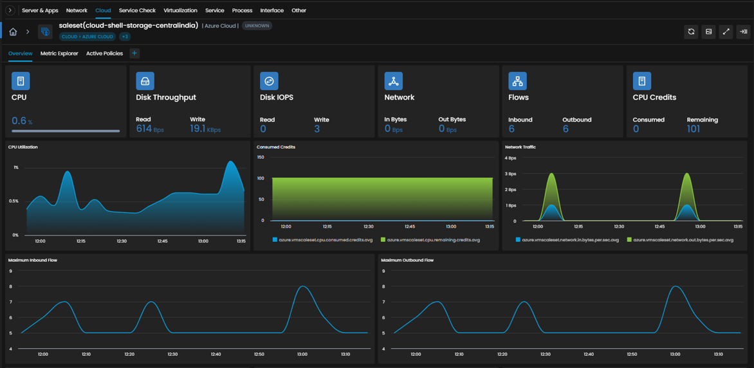Click the home icon in breadcrumb

click(x=14, y=32)
